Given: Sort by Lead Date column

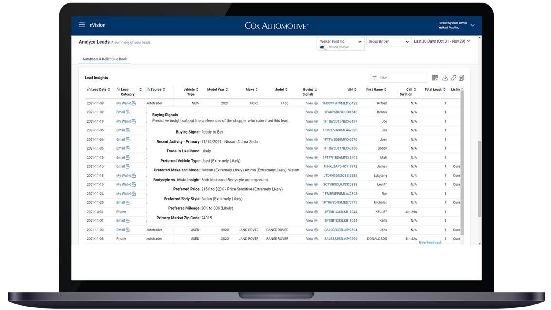Looking at the screenshot, I should 109,90.
